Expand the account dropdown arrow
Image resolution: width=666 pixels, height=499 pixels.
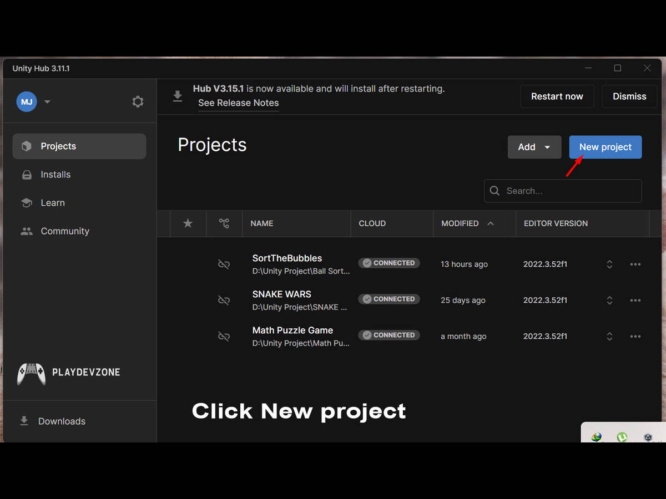click(47, 102)
